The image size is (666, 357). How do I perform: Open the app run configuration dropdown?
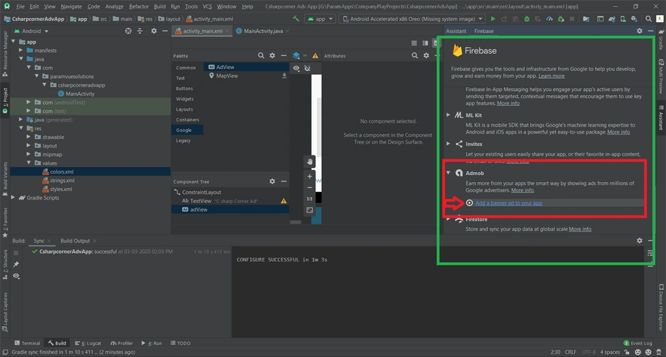tap(320, 19)
